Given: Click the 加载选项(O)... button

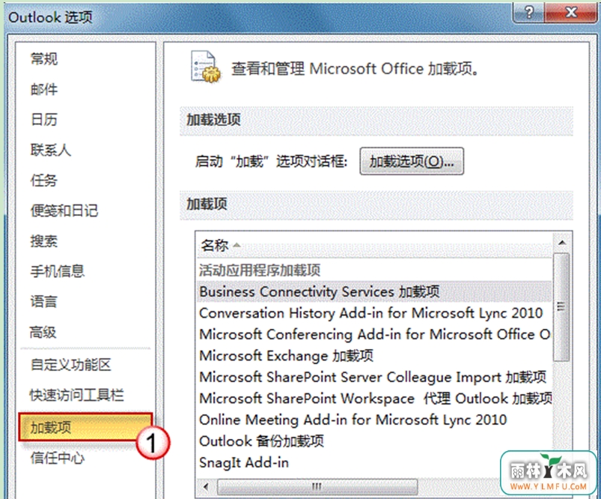Looking at the screenshot, I should coord(412,162).
